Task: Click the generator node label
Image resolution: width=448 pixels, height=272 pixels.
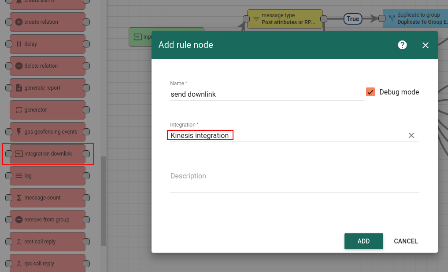Action: coord(35,110)
